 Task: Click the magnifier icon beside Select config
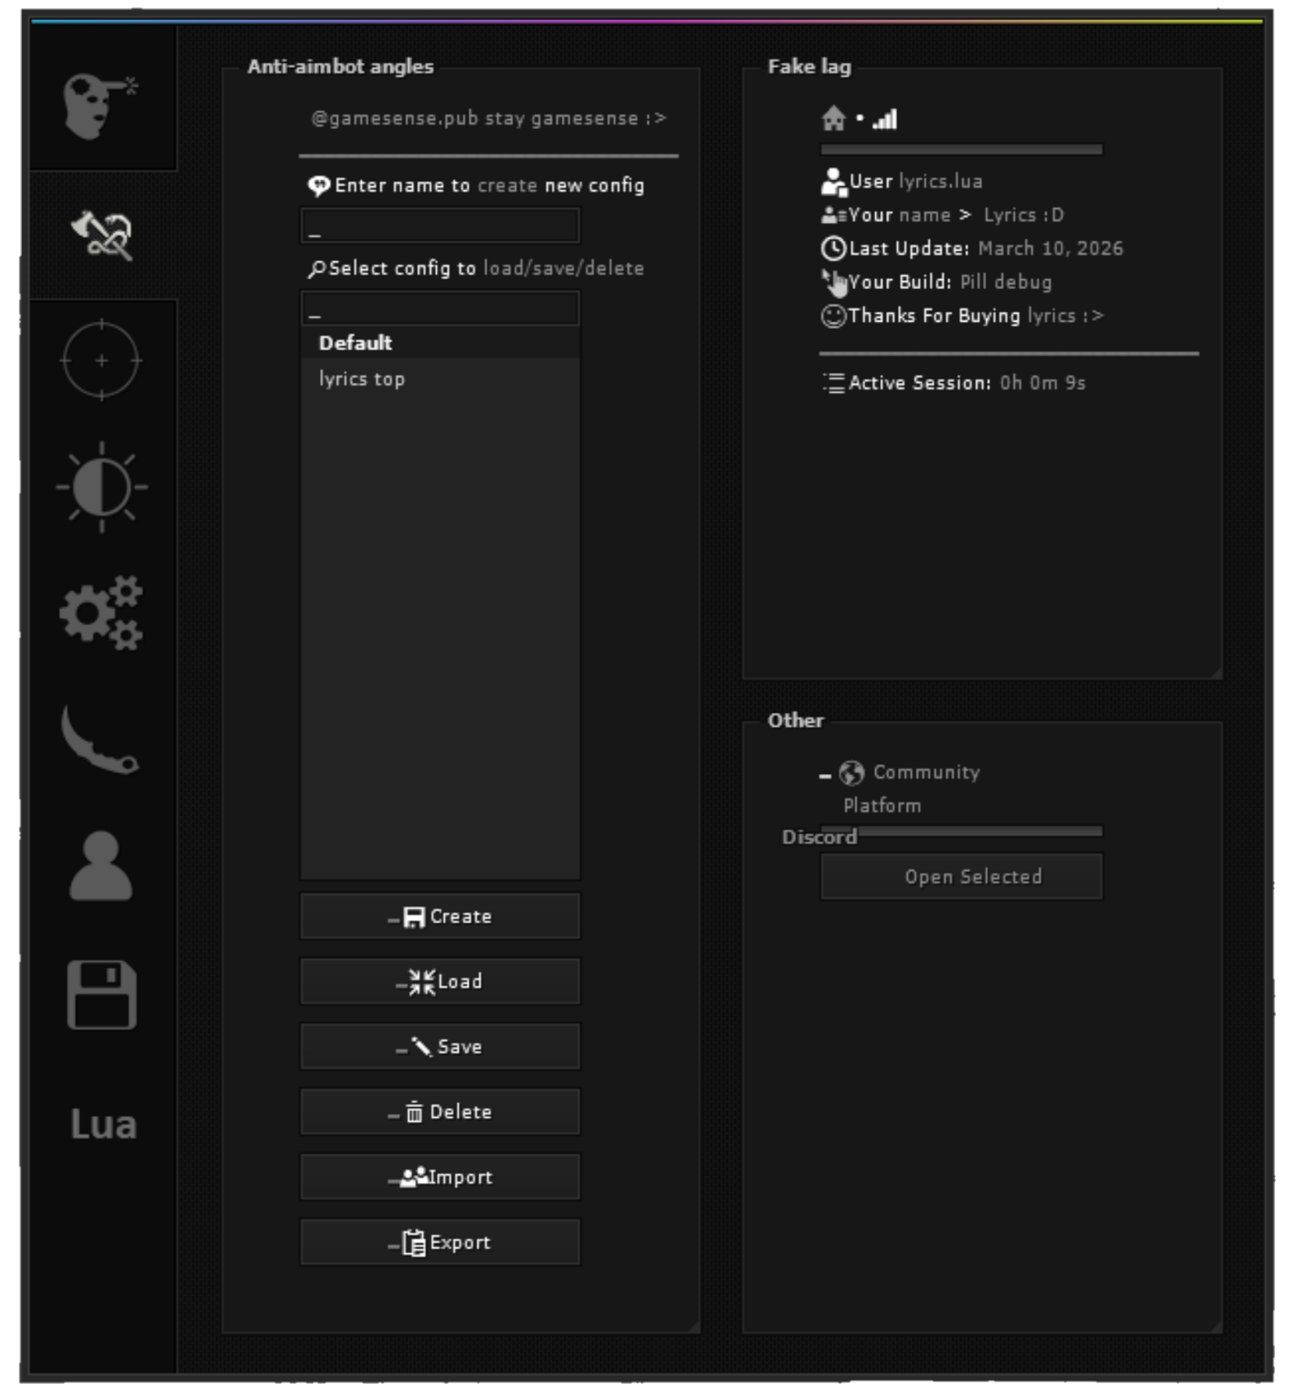(317, 269)
